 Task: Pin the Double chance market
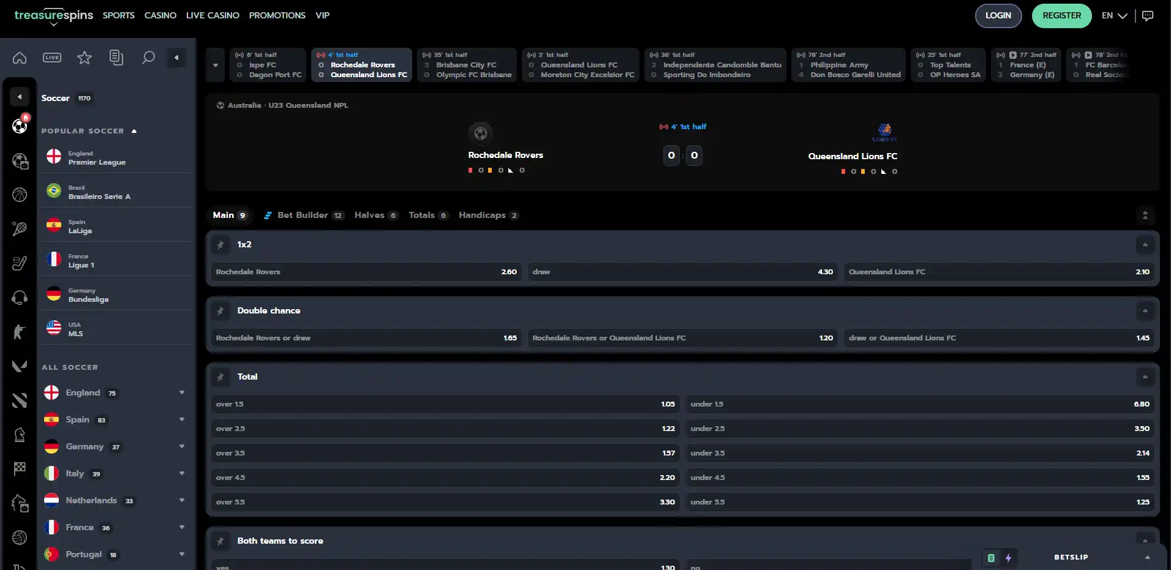pyautogui.click(x=220, y=311)
